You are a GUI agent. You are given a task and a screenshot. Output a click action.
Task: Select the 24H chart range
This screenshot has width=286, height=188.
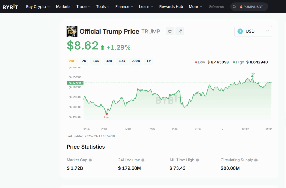coord(72,61)
